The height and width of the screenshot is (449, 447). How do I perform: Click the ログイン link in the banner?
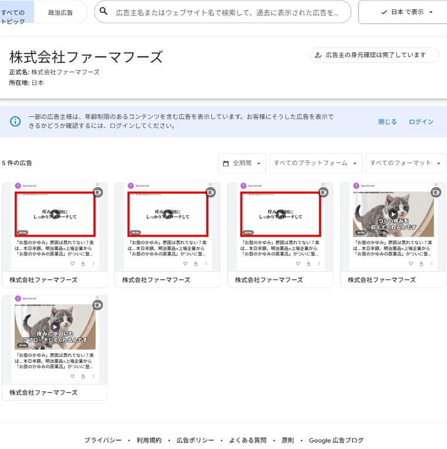[421, 121]
